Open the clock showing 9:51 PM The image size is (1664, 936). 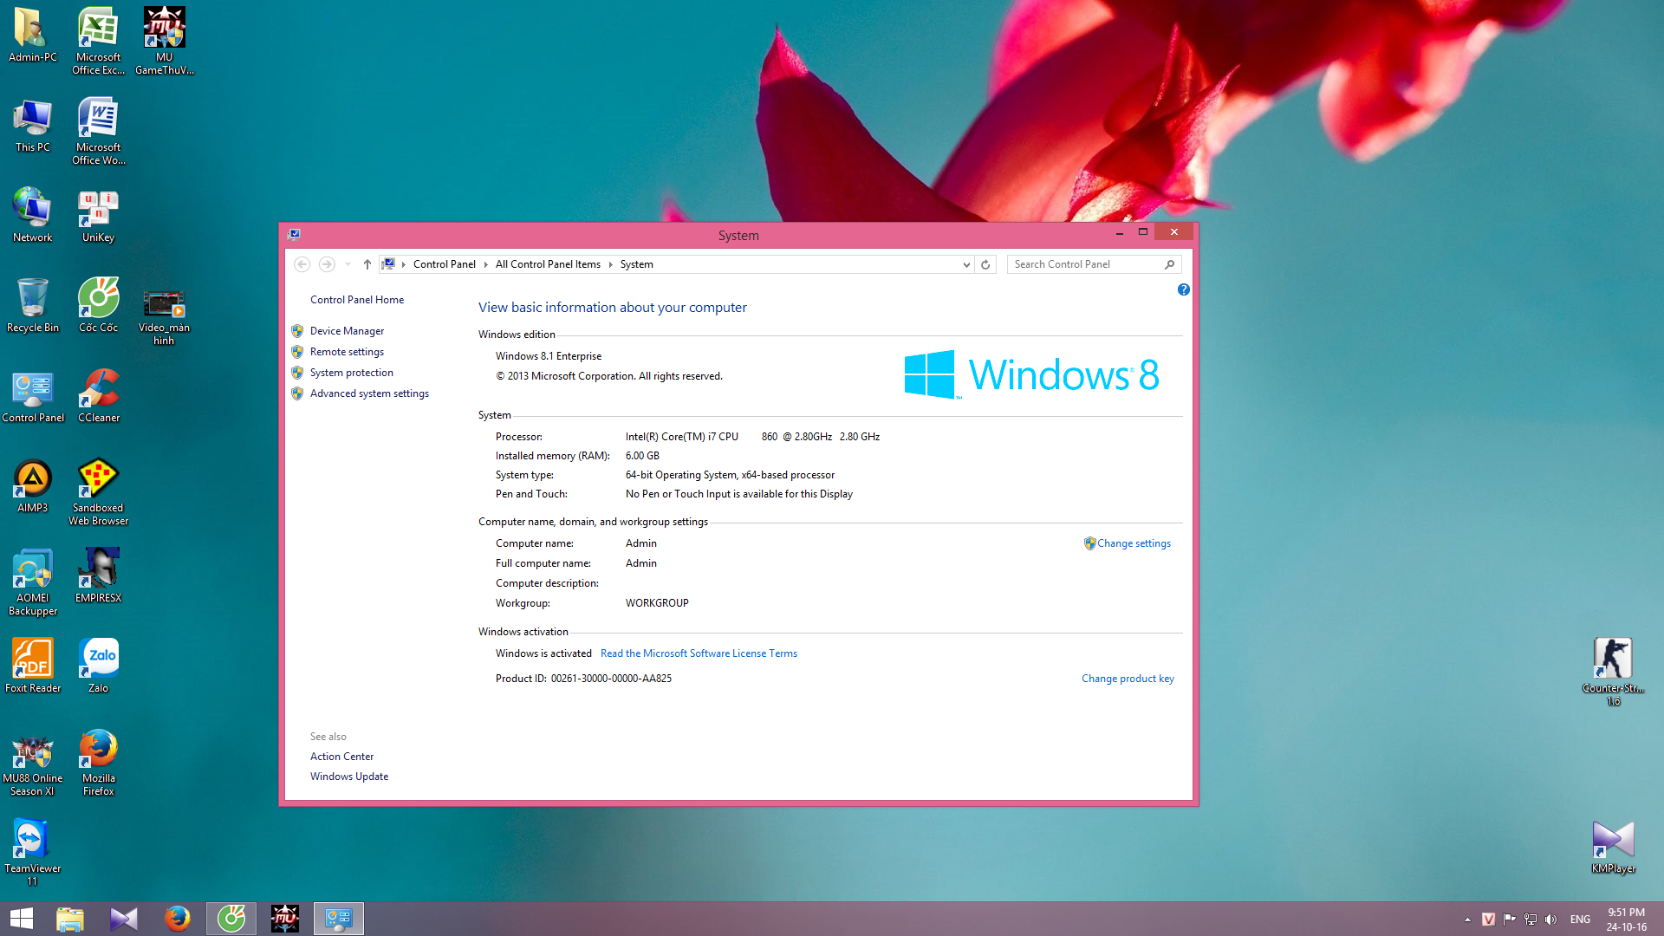tap(1626, 920)
